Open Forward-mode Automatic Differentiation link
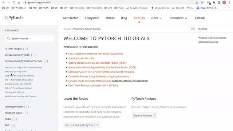Screen dimensions: 233x131 coord(90,81)
